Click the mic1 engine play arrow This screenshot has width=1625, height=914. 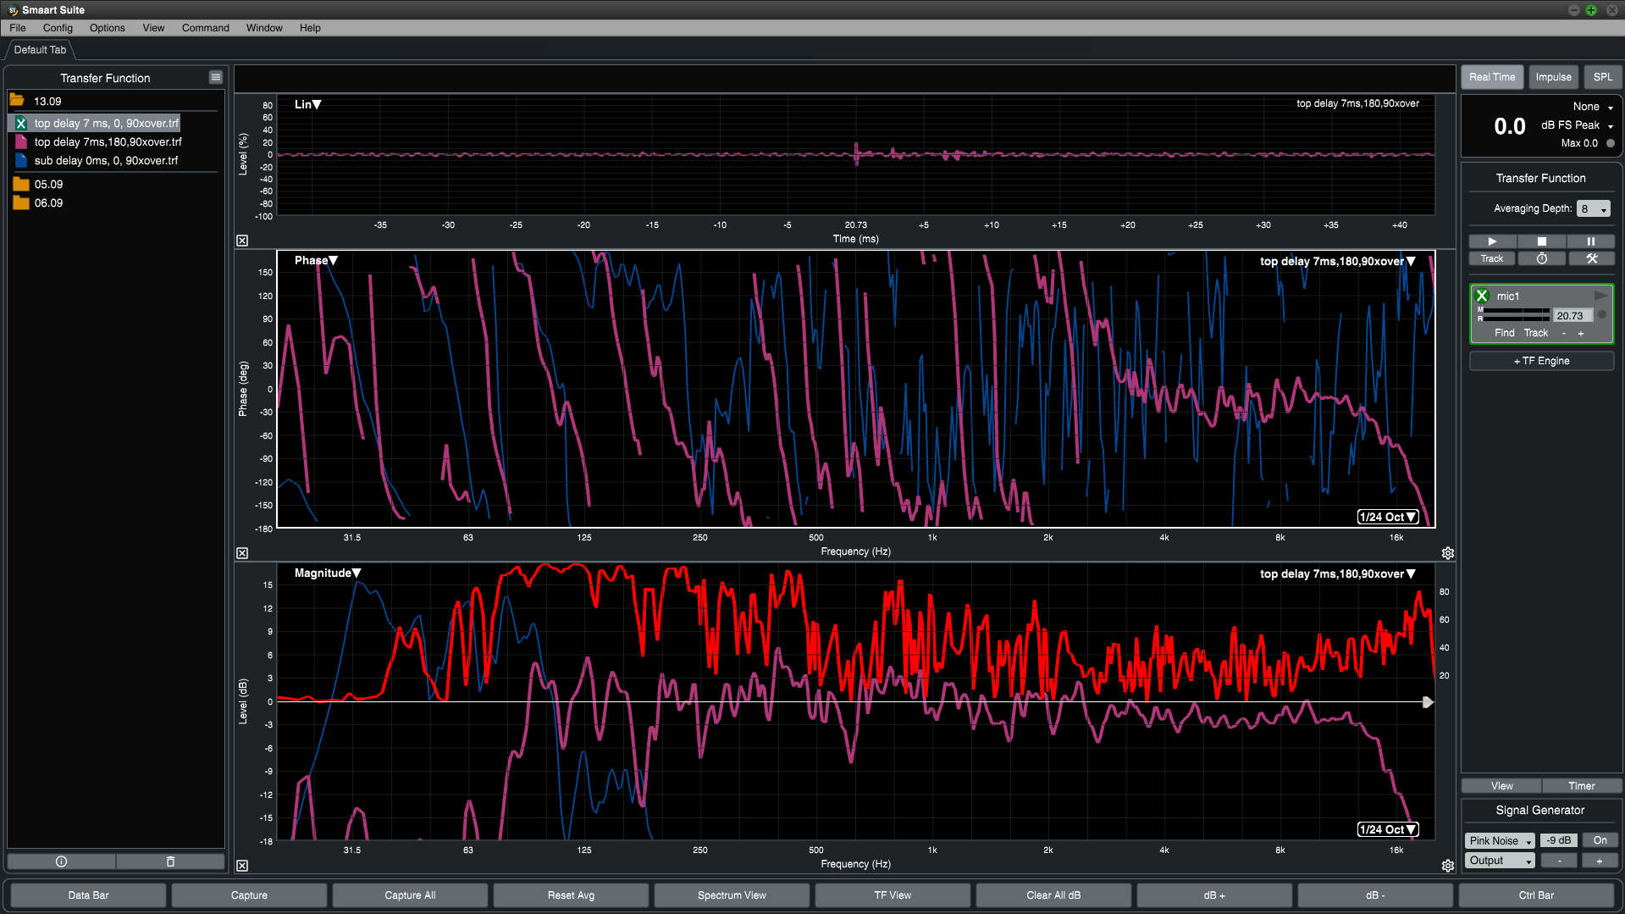click(1600, 296)
